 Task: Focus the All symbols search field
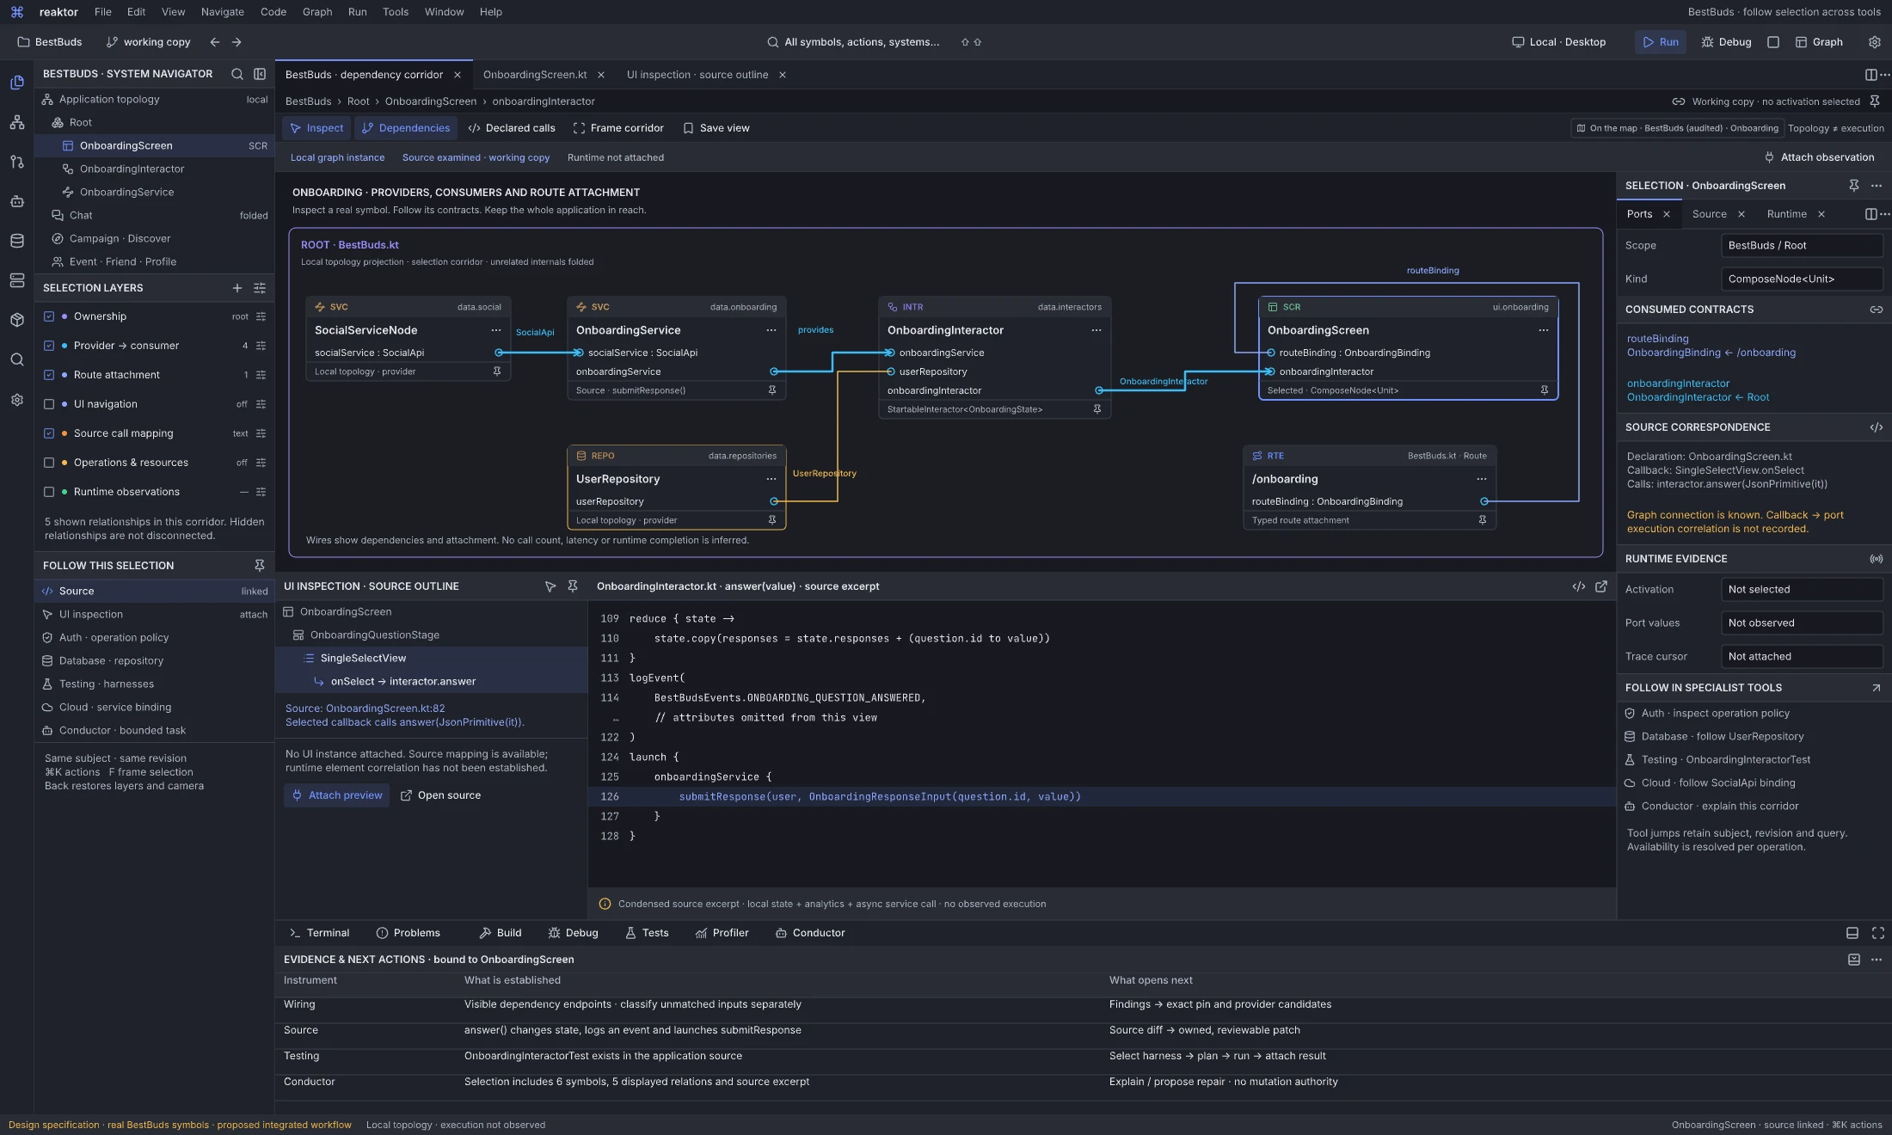[x=862, y=42]
